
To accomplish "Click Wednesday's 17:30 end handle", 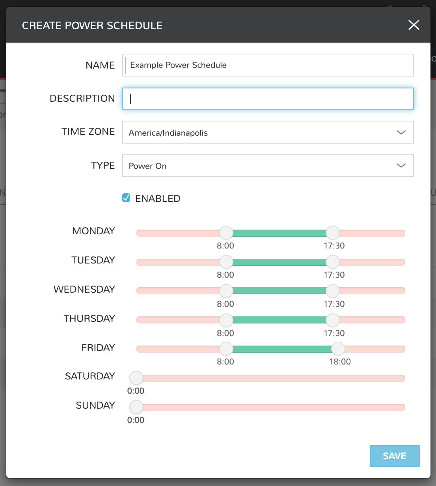I will click(332, 291).
